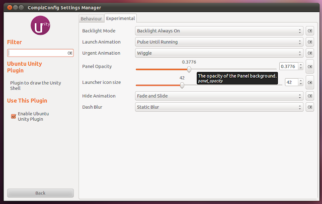322x204 pixels.
Task: Click the Ubuntu Unity Plugin heading
Action: pyautogui.click(x=25, y=67)
